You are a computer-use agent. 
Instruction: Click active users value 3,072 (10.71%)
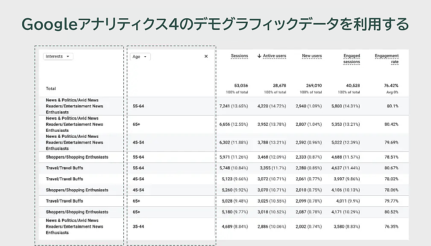[x=272, y=179]
